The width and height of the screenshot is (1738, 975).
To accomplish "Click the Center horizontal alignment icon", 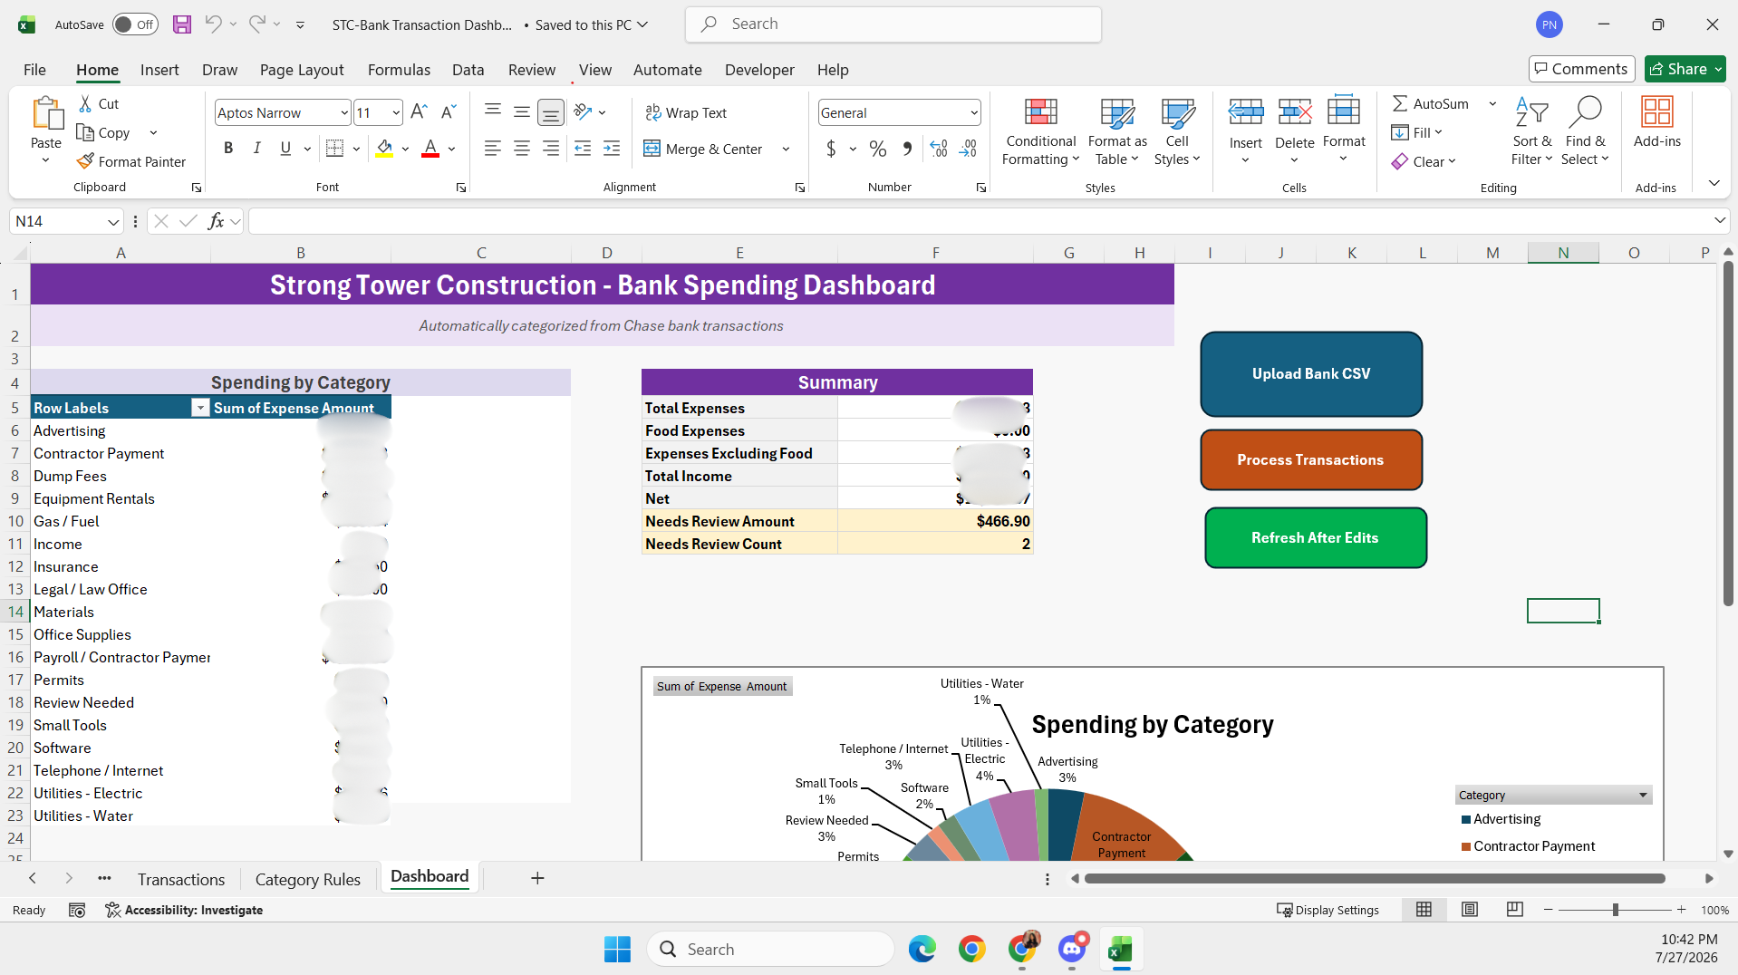I will (522, 149).
